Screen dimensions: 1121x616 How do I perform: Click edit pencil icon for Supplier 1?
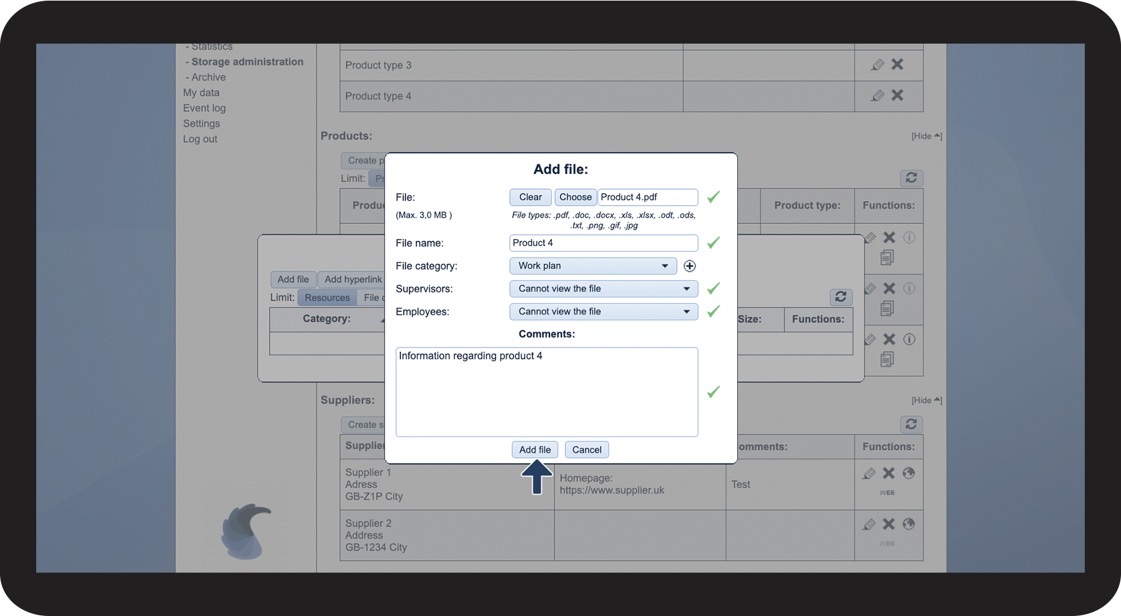(x=869, y=473)
